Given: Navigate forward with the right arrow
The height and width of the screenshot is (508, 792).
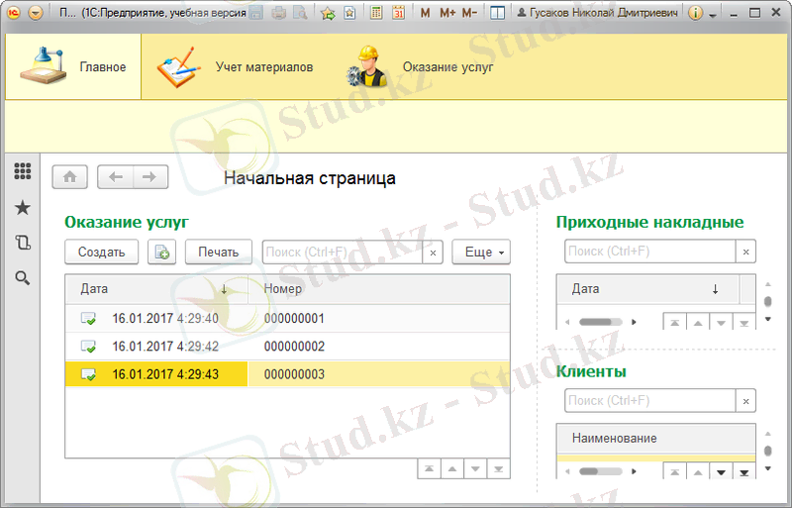Looking at the screenshot, I should click(149, 177).
